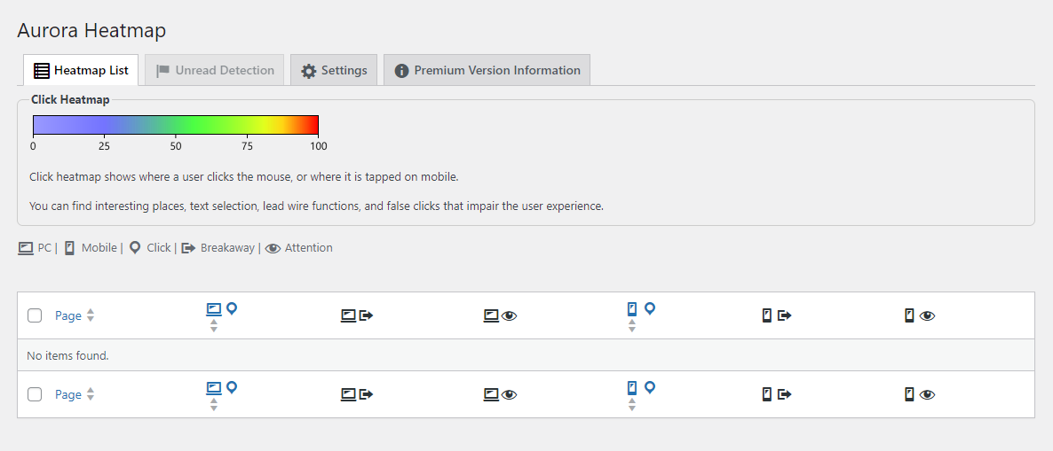This screenshot has width=1053, height=451.
Task: Click PC Click icon in header row
Action: click(x=221, y=309)
